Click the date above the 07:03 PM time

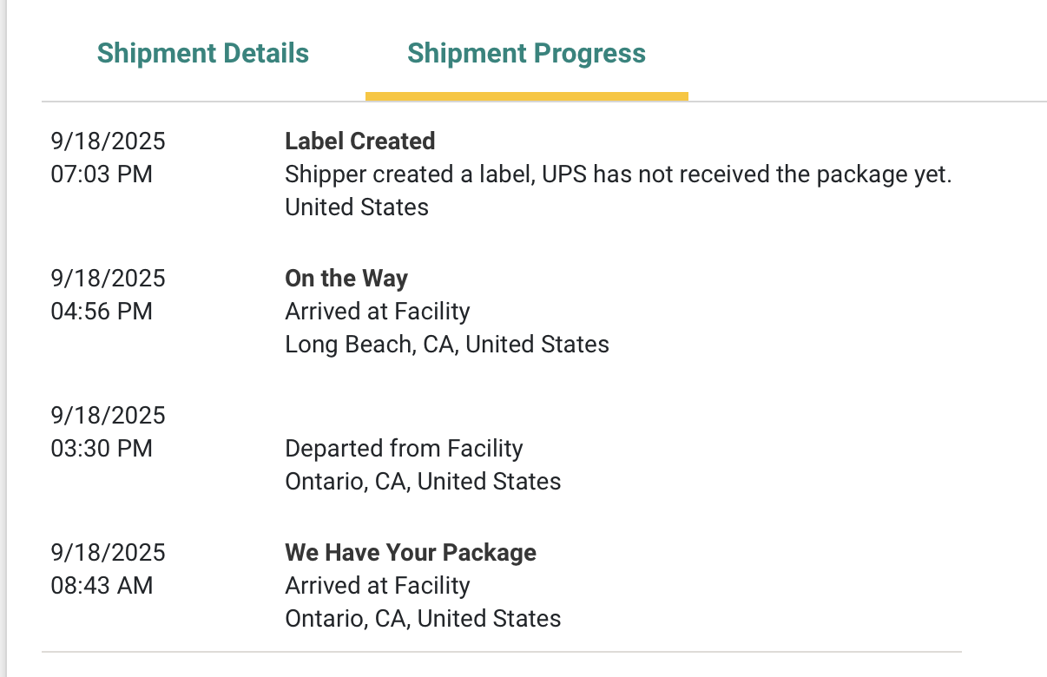pyautogui.click(x=108, y=141)
